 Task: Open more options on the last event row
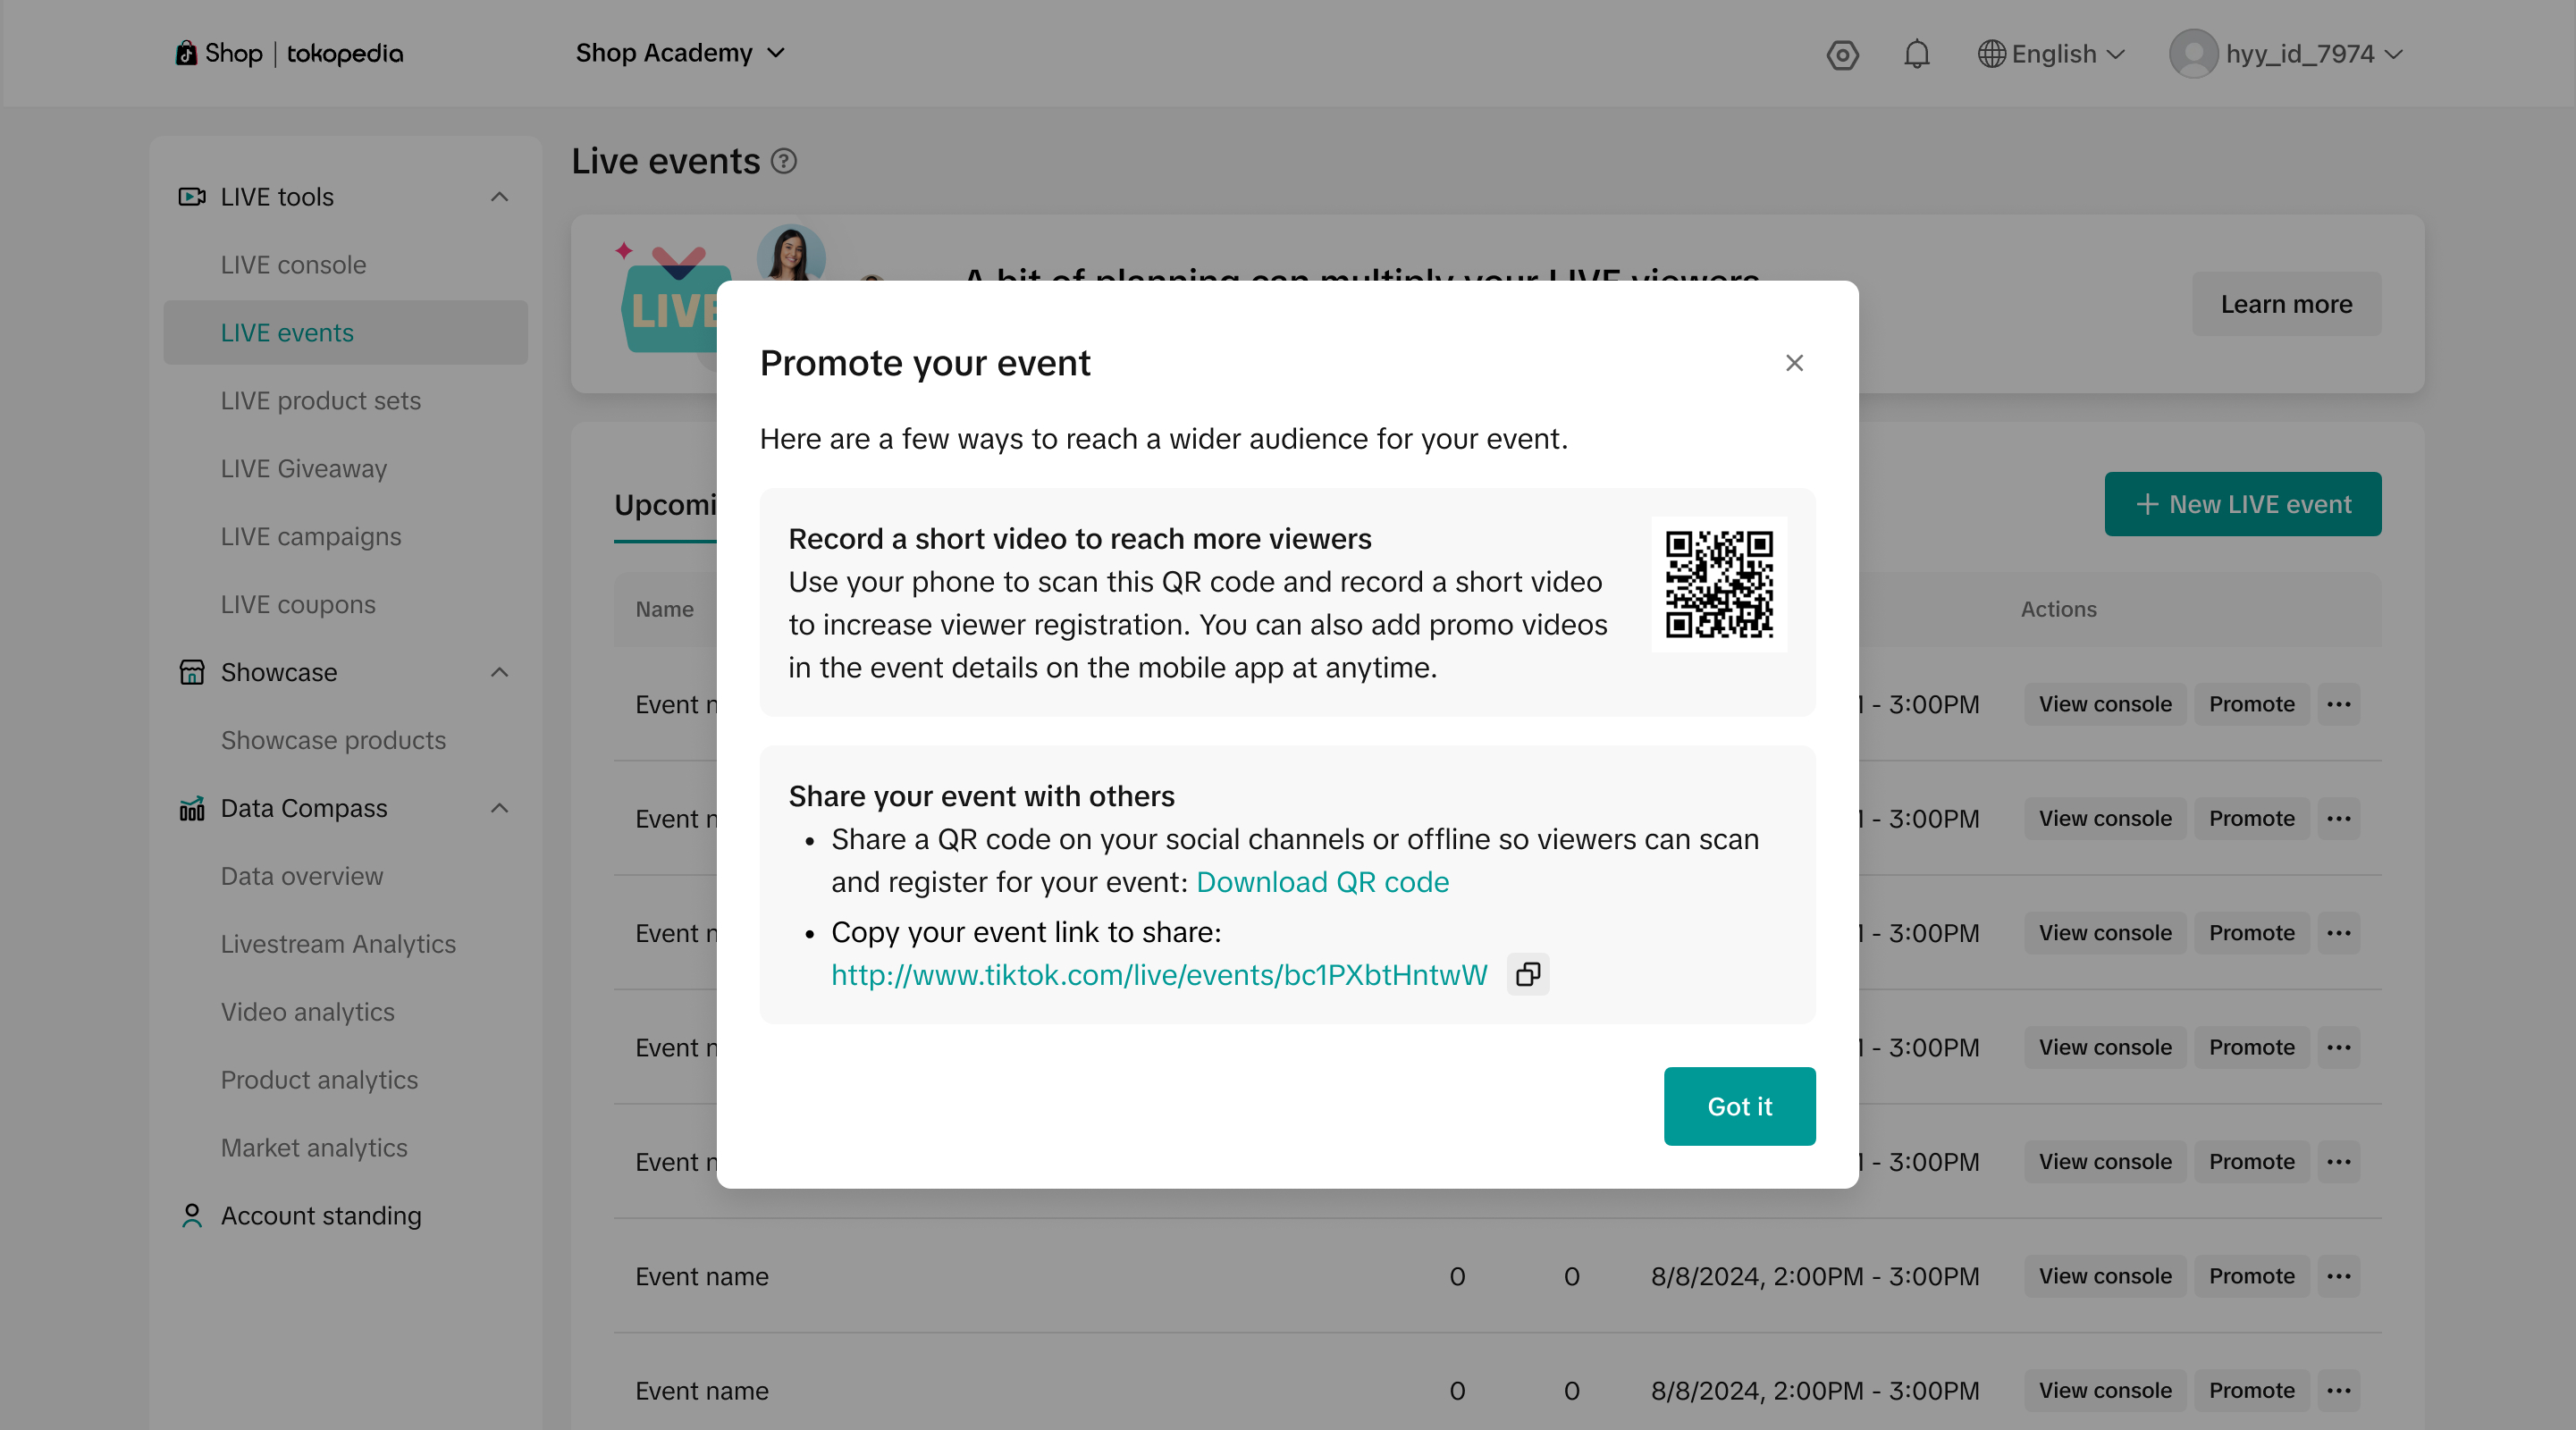tap(2338, 1390)
